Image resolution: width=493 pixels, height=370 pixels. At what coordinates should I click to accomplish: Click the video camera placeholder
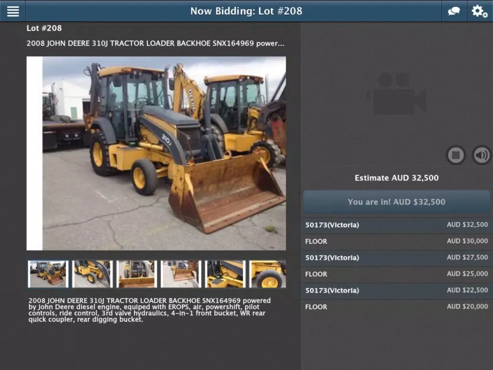[397, 93]
